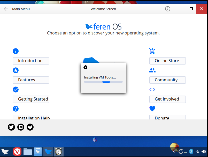Click the Twitter icon in footer

11,127
